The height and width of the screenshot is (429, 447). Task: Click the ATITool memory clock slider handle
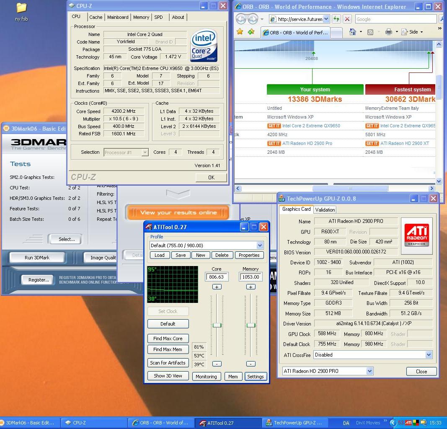(251, 325)
